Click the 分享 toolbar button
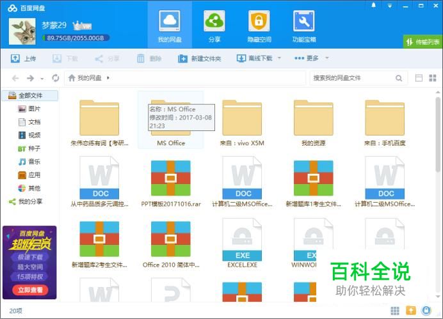Image resolution: width=443 pixels, height=319 pixels. click(107, 58)
